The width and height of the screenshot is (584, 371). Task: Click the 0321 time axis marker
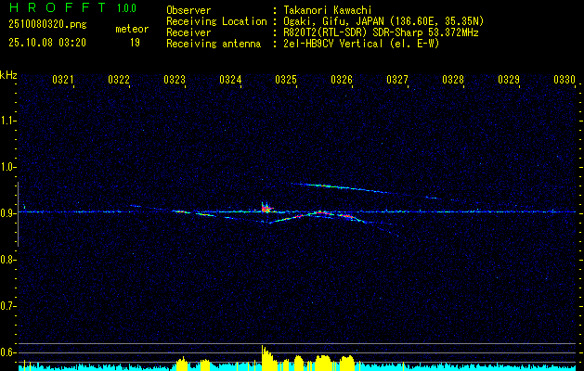pyautogui.click(x=63, y=80)
